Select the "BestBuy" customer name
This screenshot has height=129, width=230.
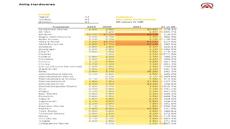[x=45, y=47]
